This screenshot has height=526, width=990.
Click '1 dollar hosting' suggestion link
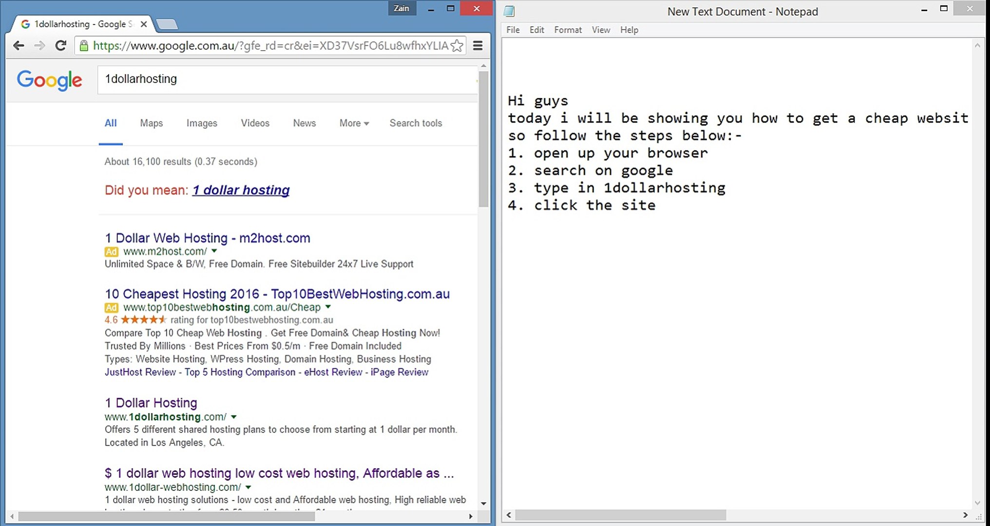point(241,190)
